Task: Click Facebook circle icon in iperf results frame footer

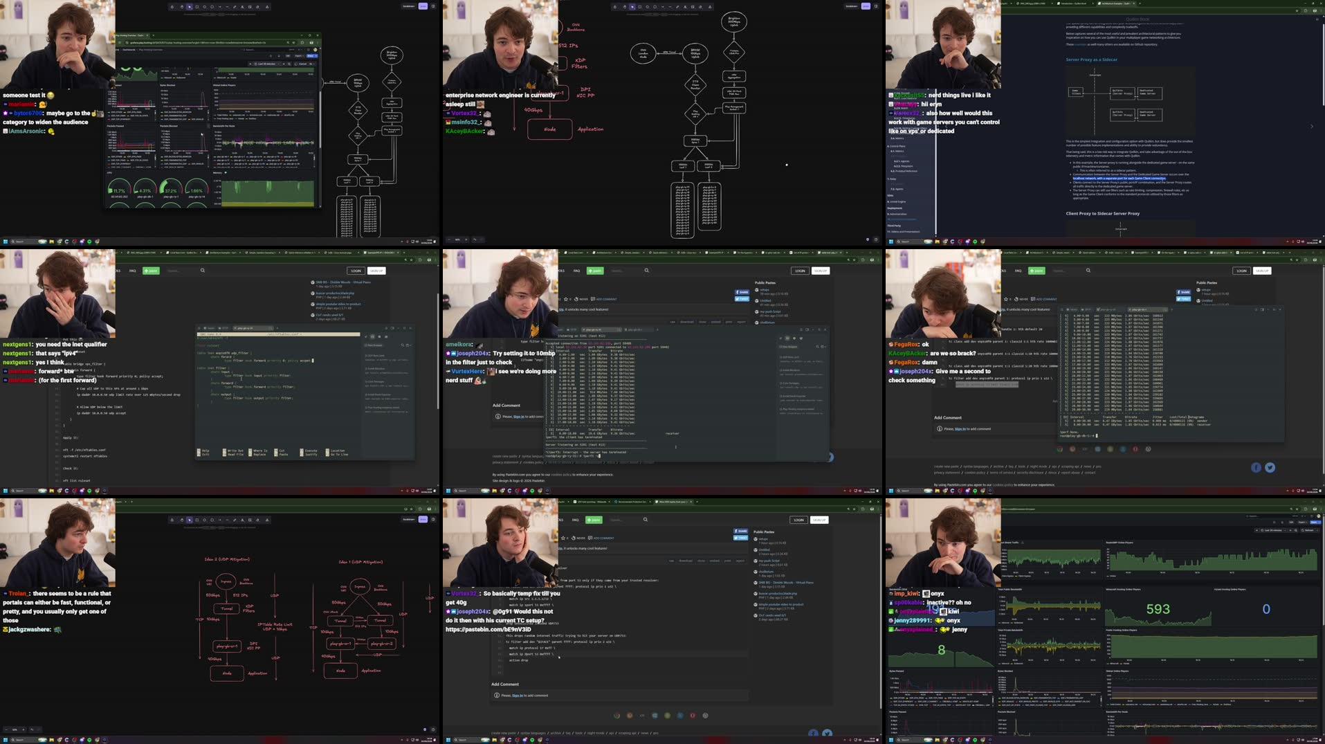Action: point(1257,468)
